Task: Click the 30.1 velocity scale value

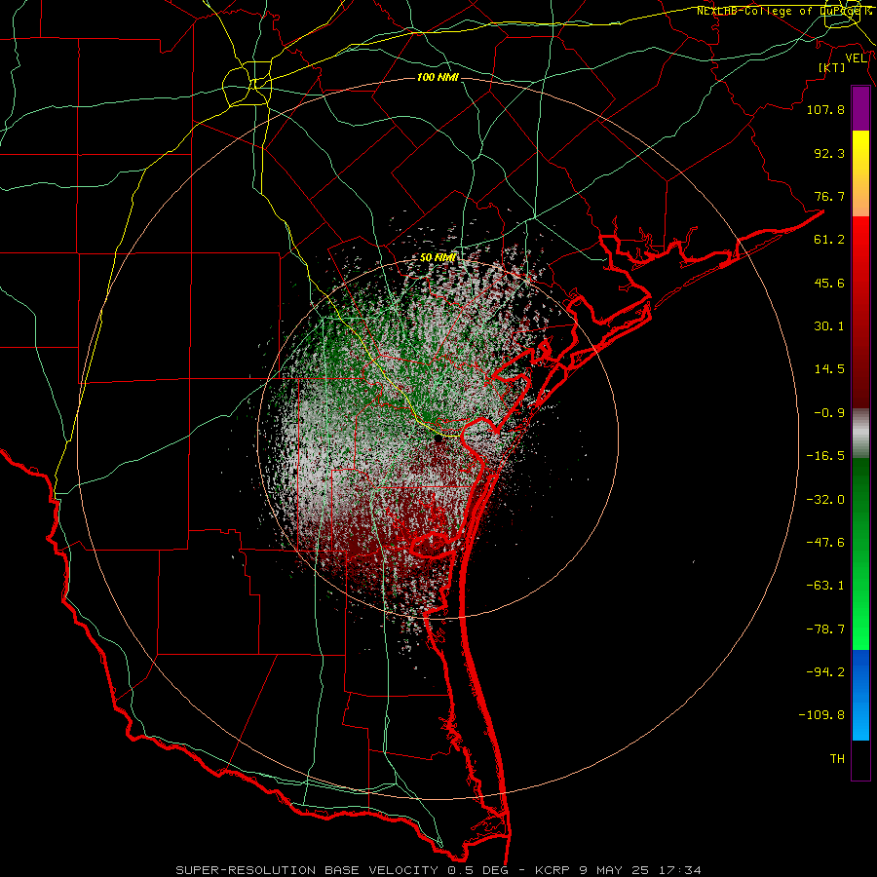Action: tap(829, 326)
